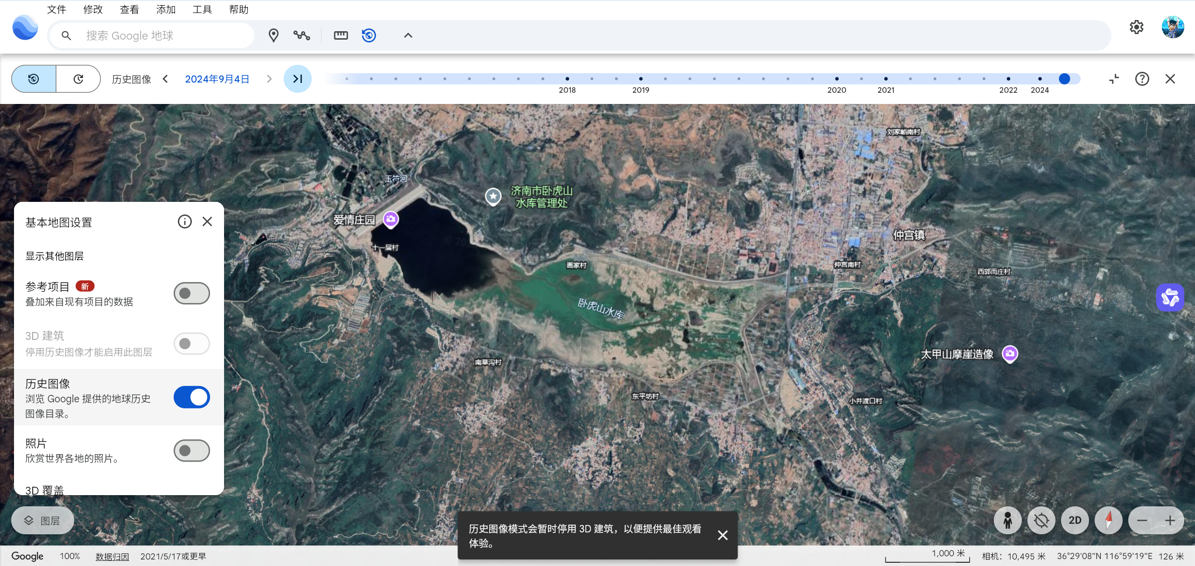Select the 2022 timeline marker

[1008, 79]
